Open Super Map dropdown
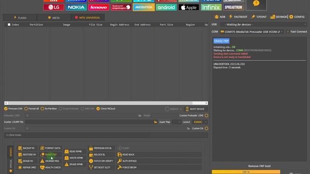The image size is (310, 174). click(176, 122)
